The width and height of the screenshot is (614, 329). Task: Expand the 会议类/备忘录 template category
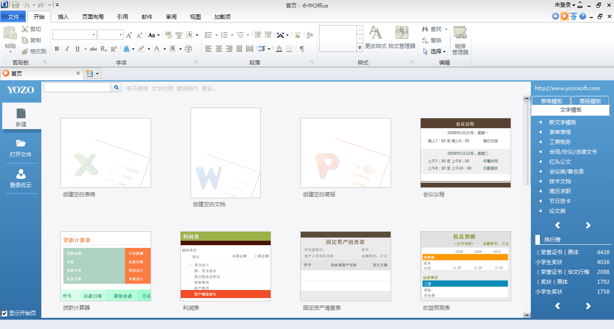tap(566, 172)
